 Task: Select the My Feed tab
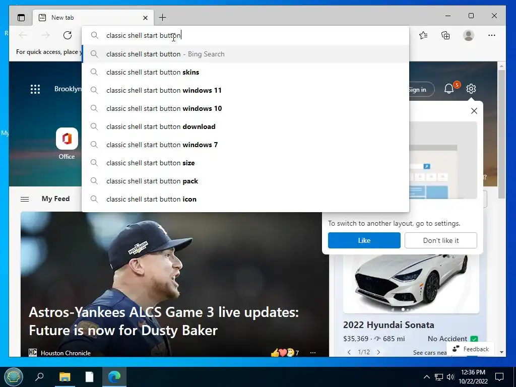click(x=55, y=199)
